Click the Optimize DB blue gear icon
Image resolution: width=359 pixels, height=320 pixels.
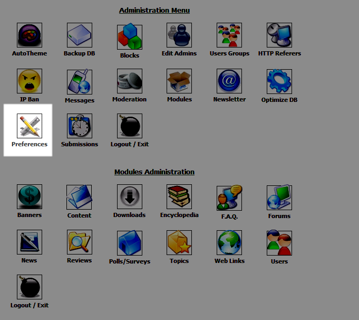[x=279, y=81]
